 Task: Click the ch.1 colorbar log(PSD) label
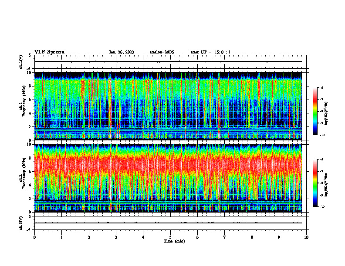point(326,113)
